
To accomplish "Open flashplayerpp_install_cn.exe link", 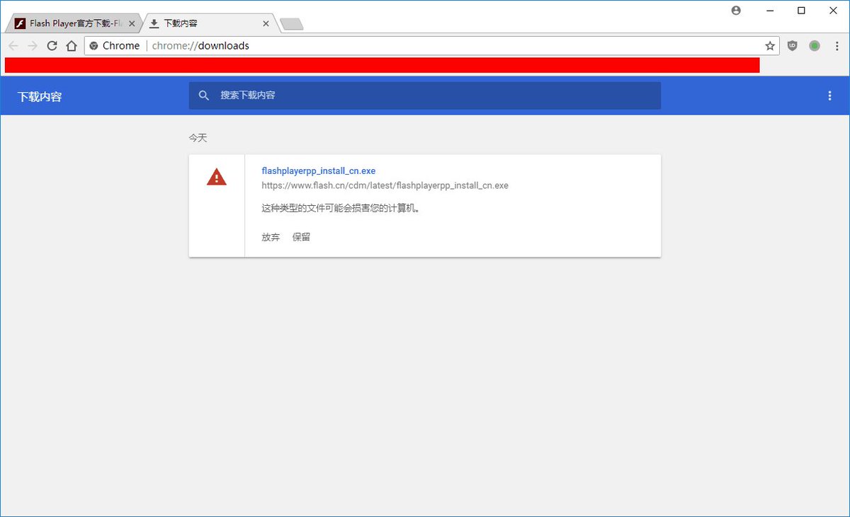I will click(318, 170).
